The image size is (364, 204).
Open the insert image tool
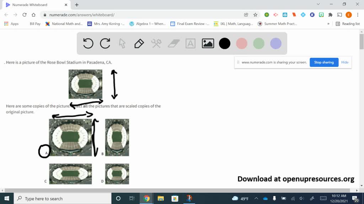pyautogui.click(x=208, y=44)
